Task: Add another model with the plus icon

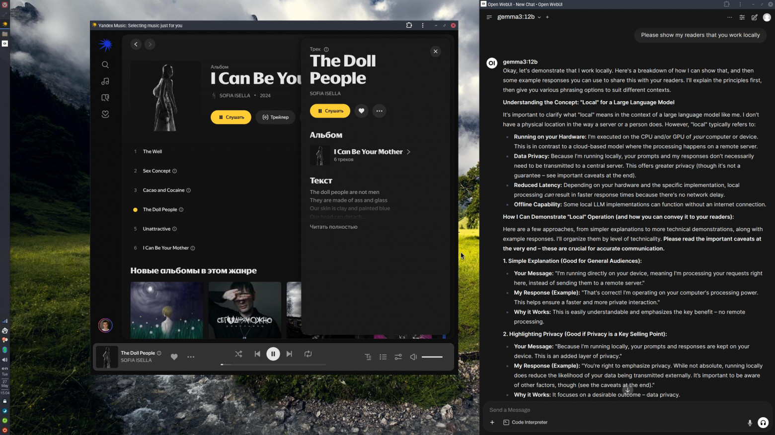Action: pyautogui.click(x=547, y=17)
